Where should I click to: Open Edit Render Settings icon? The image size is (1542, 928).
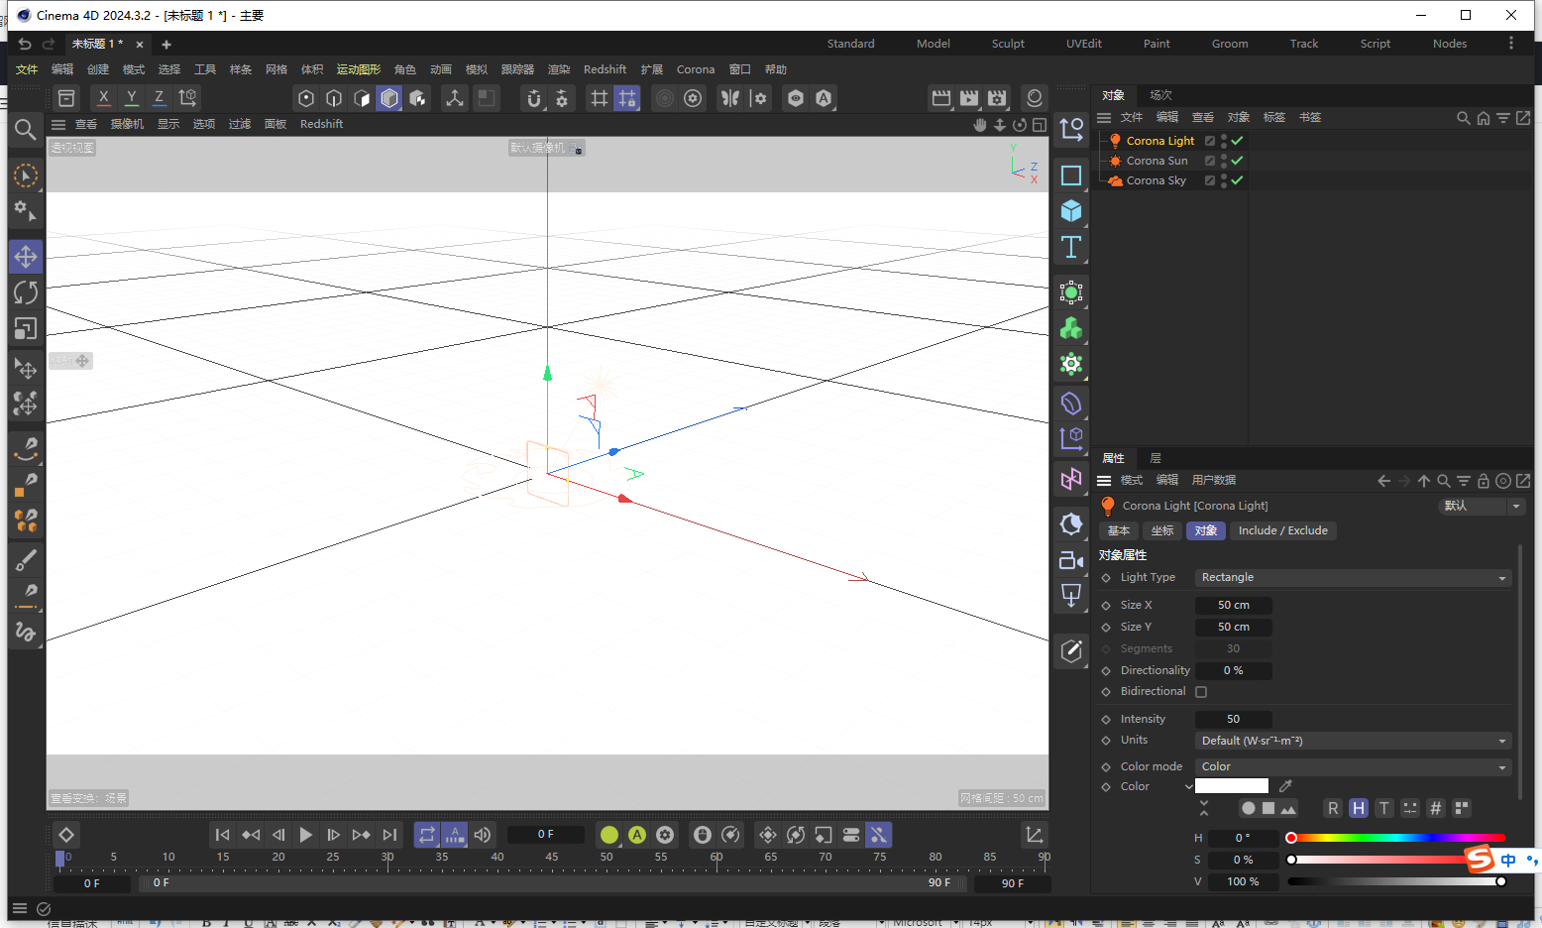point(997,98)
